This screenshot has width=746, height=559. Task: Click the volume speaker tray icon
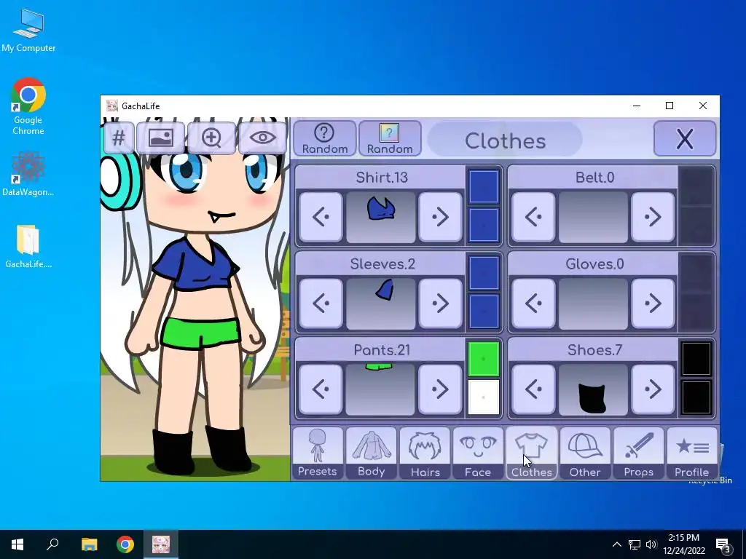[x=651, y=544]
